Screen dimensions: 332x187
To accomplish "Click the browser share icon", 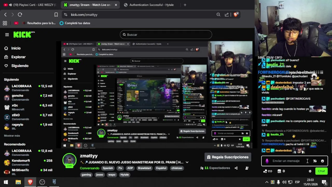I will [227, 15].
